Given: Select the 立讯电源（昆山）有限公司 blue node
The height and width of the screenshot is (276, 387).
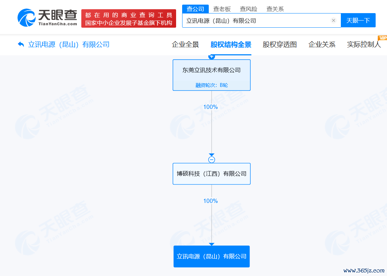Looking at the screenshot, I should point(212,256).
